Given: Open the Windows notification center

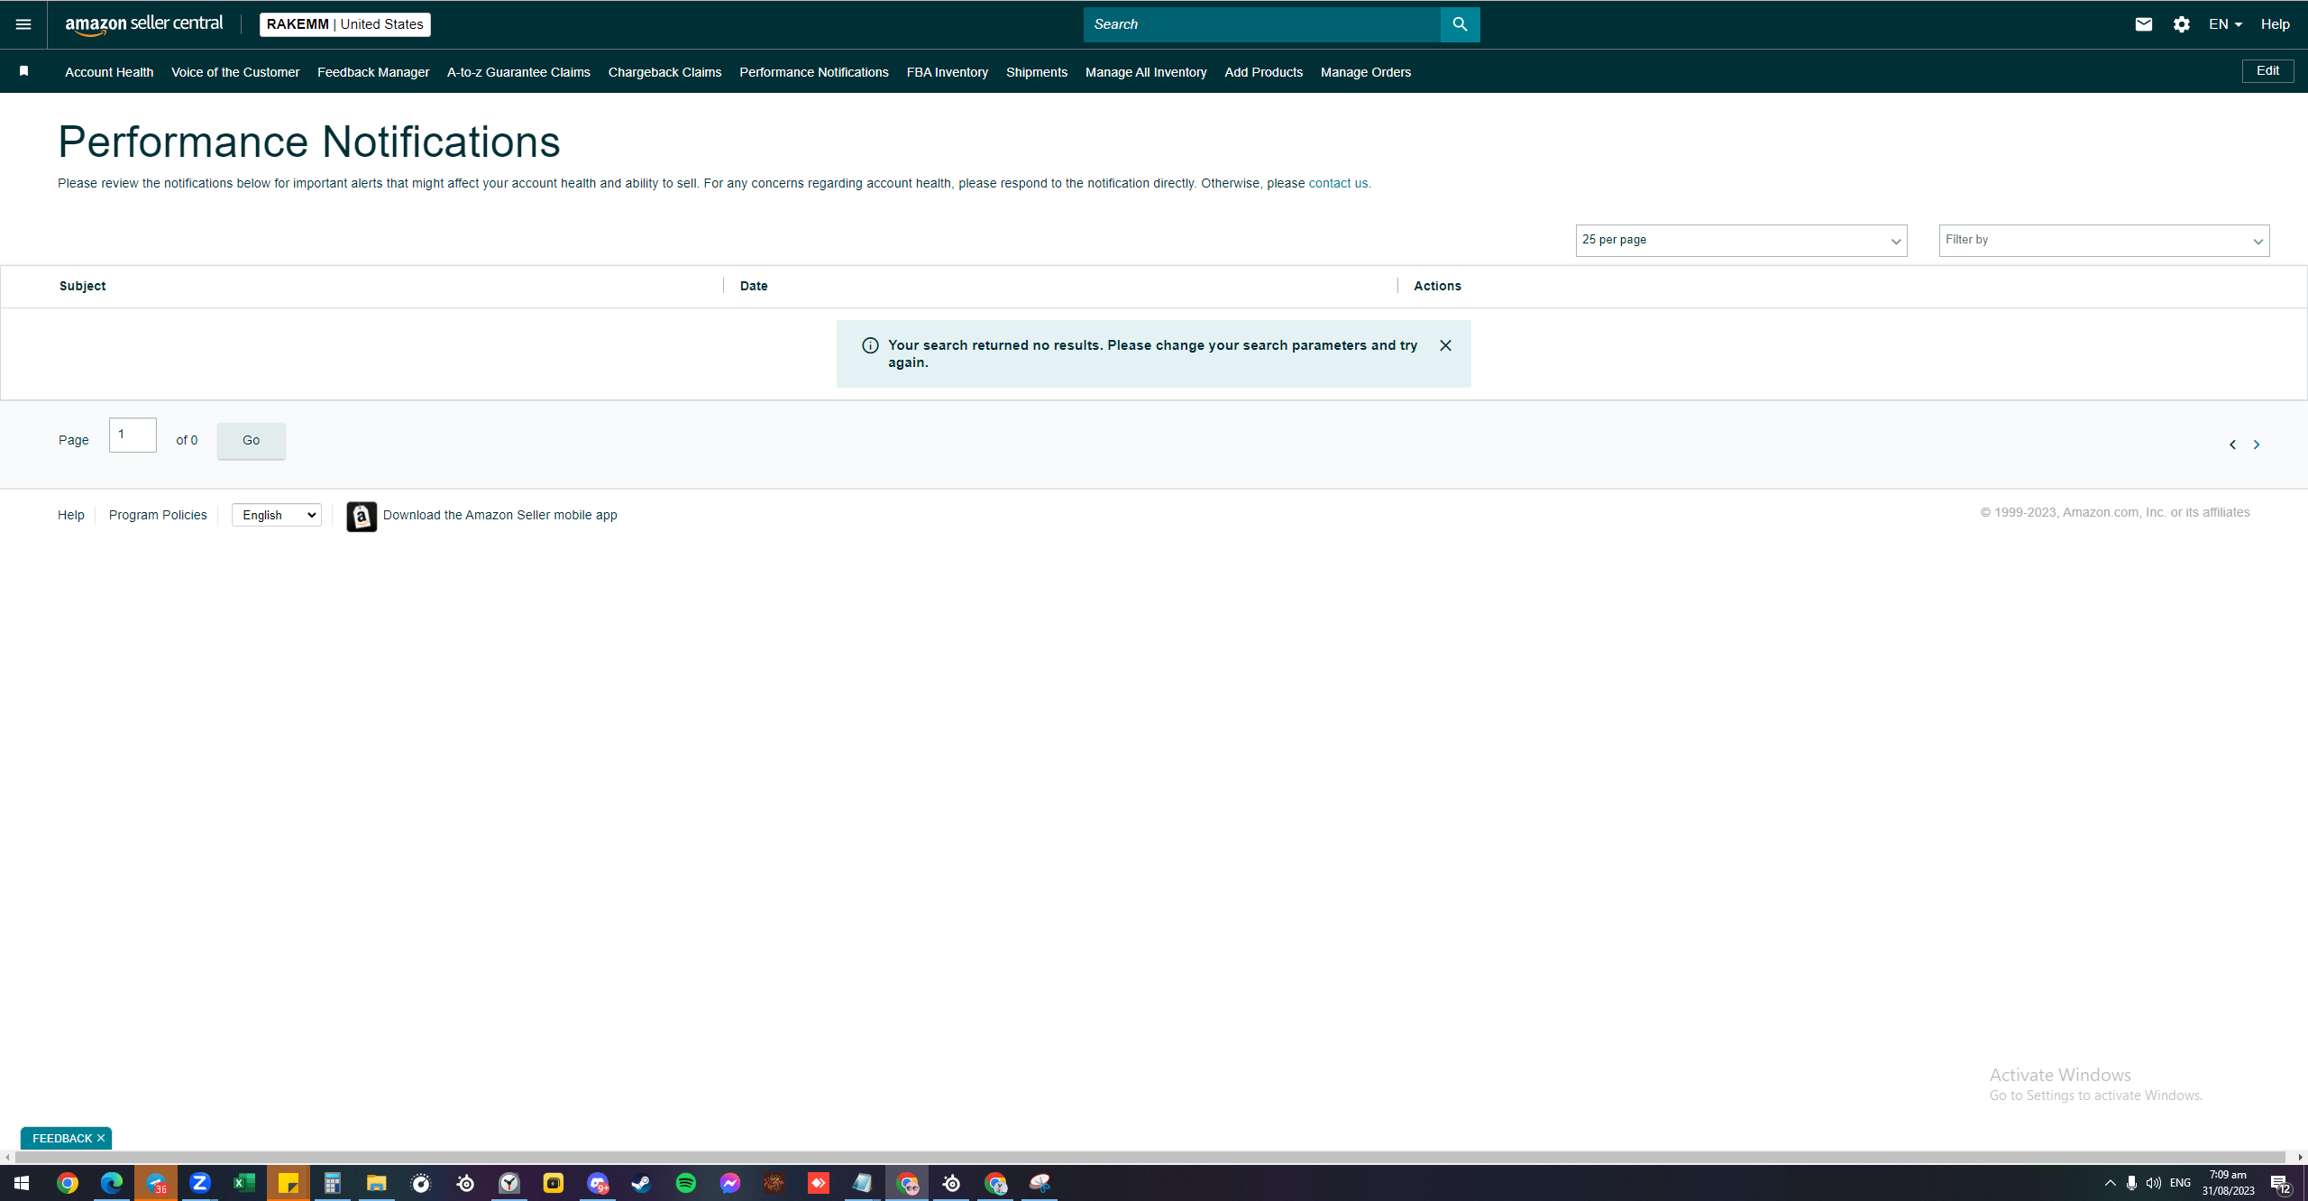Looking at the screenshot, I should [2281, 1183].
